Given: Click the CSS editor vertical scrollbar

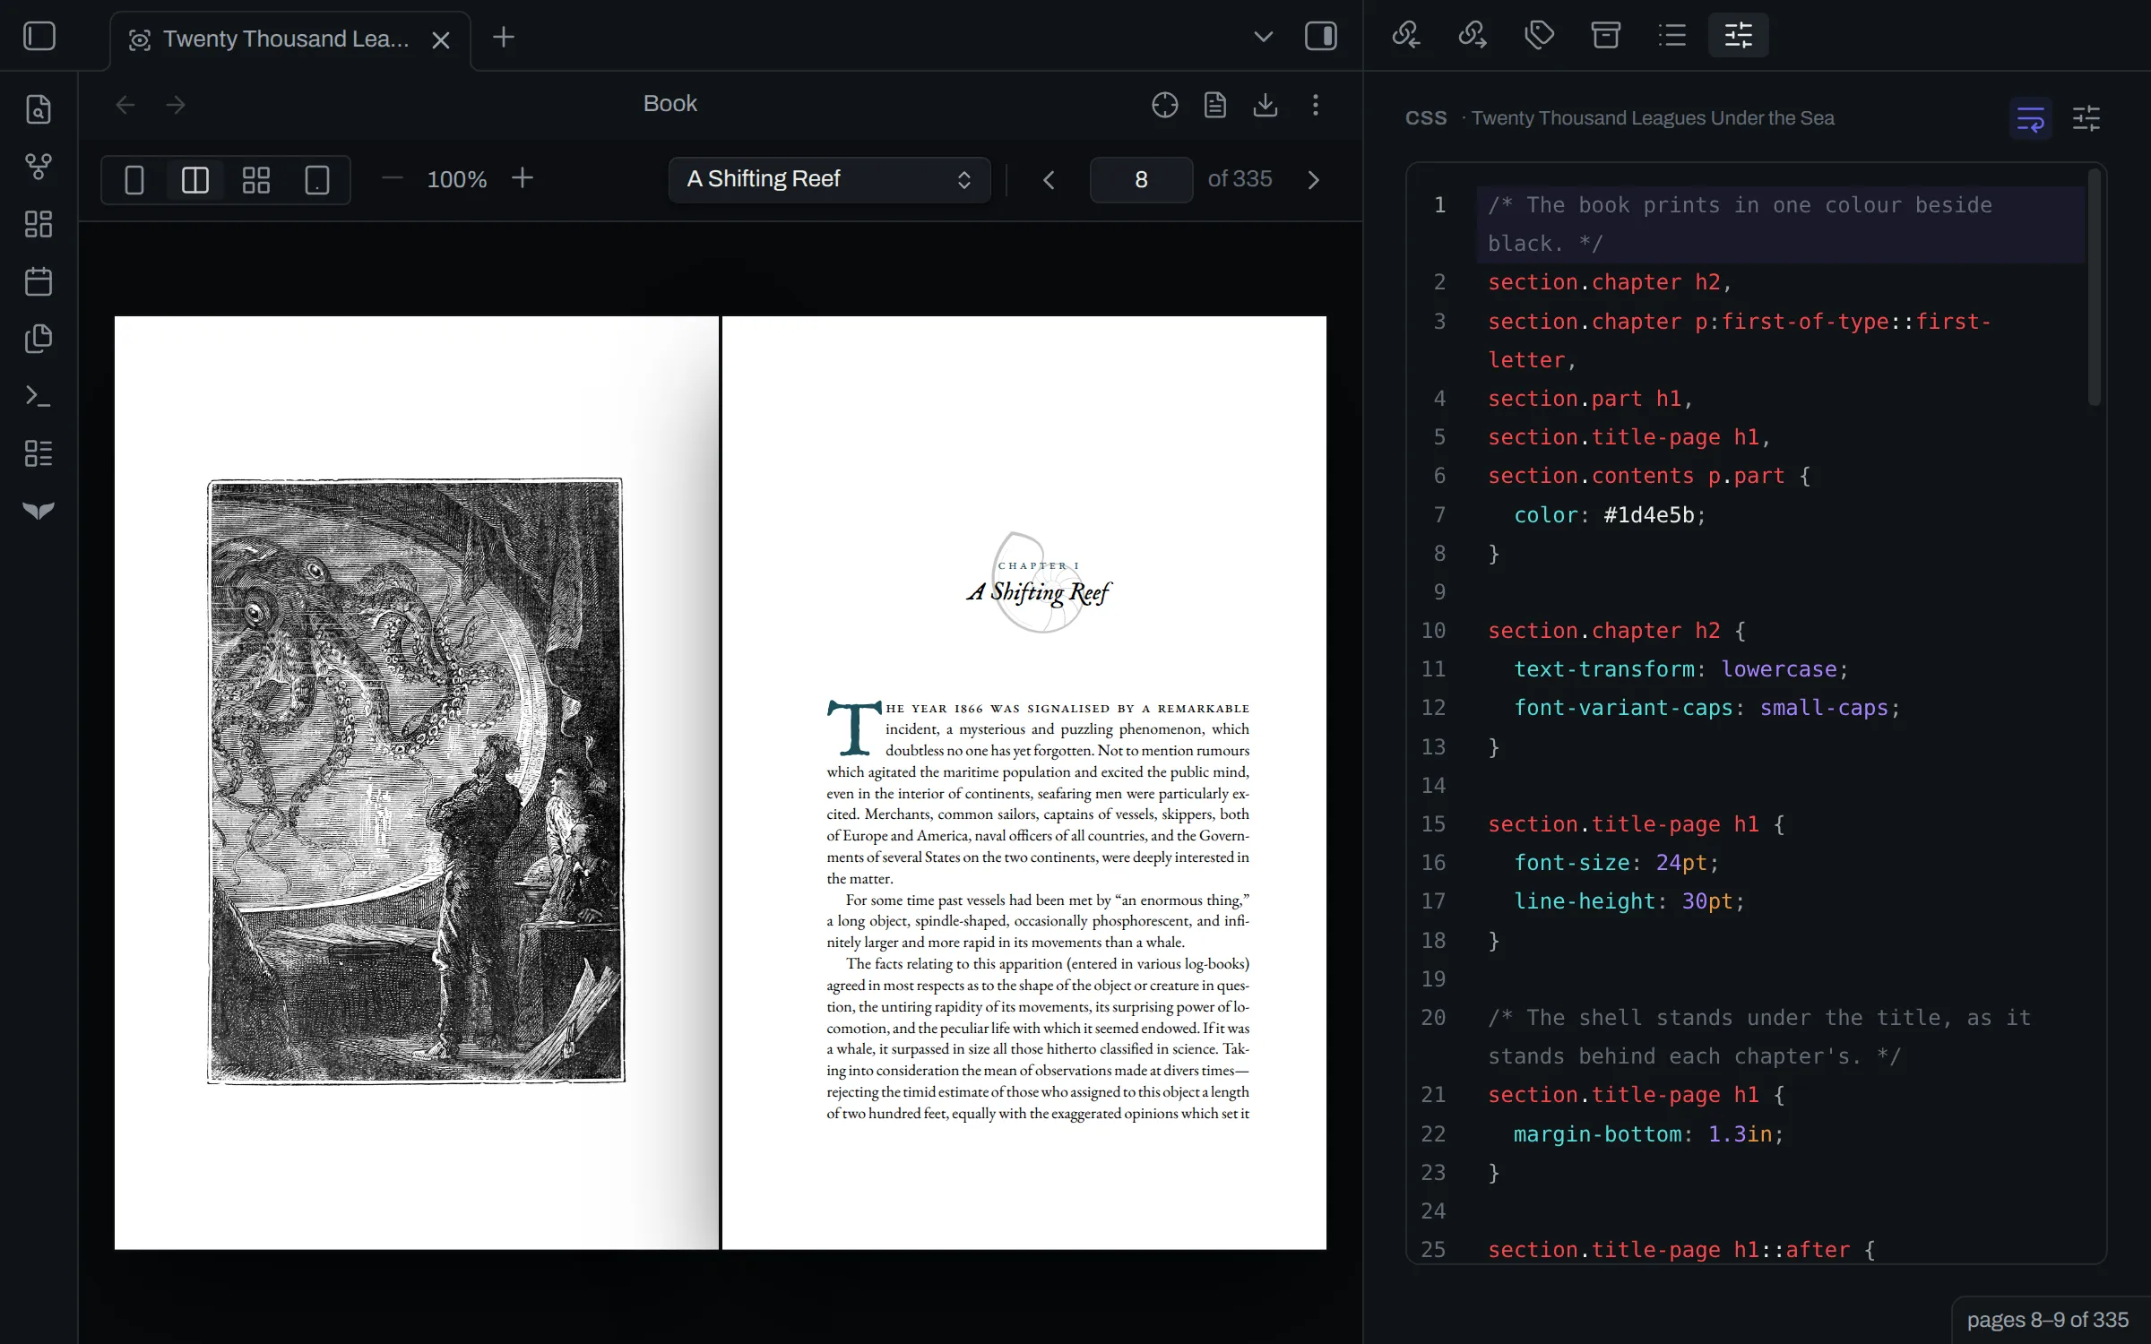Looking at the screenshot, I should coord(2094,287).
